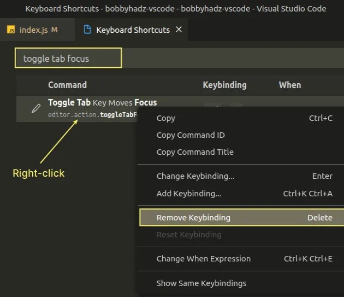The width and height of the screenshot is (344, 297).
Task: Click the JS file icon on index.js tab
Action: [11, 30]
